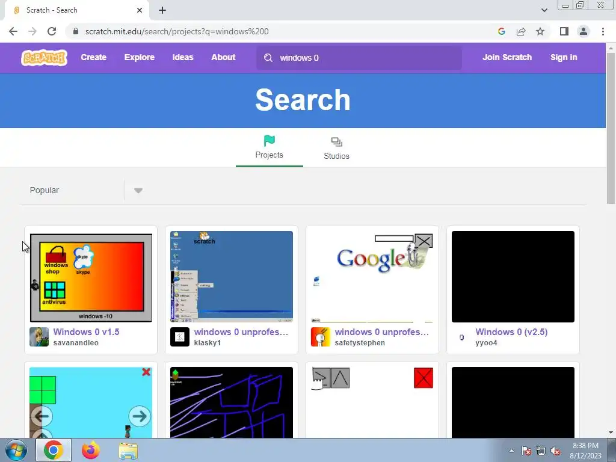Screen dimensions: 616x462
Task: Open File Explorer from taskbar
Action: tap(128, 451)
